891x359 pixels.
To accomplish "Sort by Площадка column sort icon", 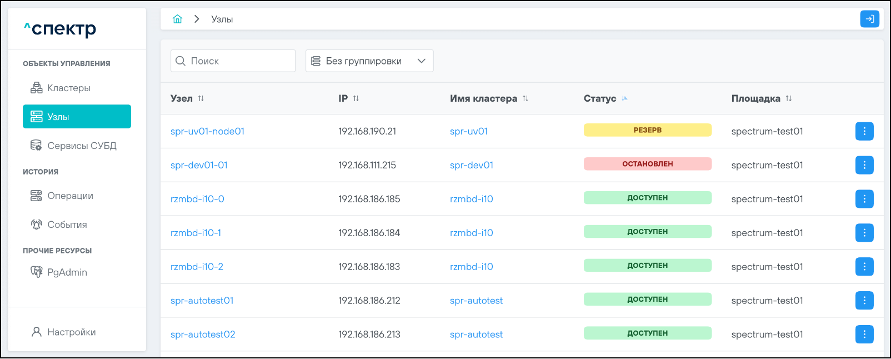I will (x=789, y=98).
